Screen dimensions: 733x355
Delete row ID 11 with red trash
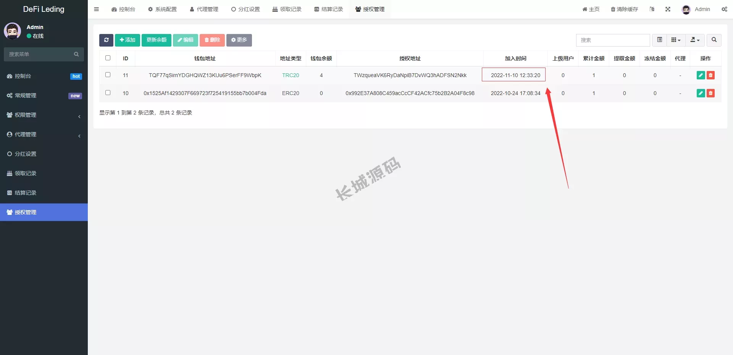coord(710,75)
